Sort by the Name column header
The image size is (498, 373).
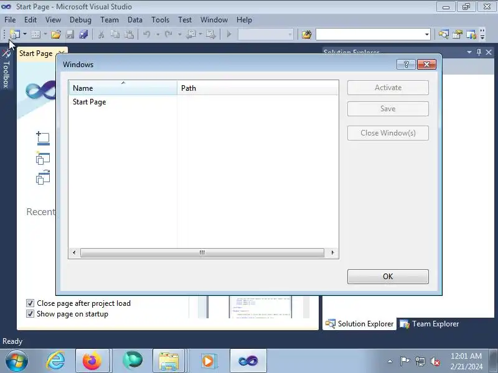click(123, 88)
